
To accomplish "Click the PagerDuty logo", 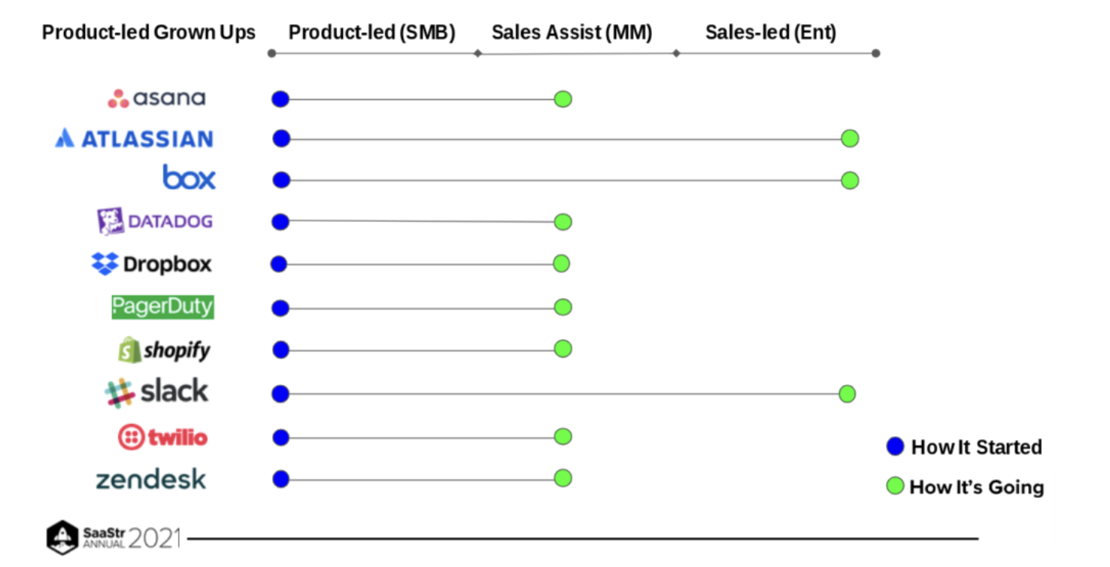I will (162, 307).
